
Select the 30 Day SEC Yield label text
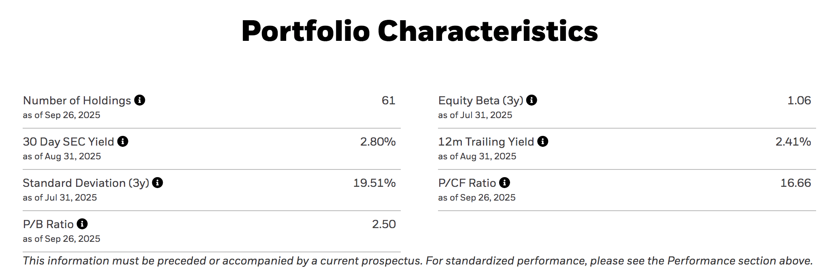(68, 142)
